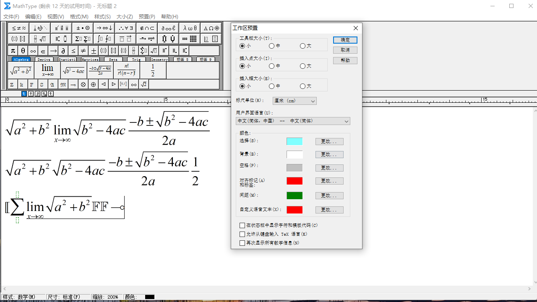Open the 预置(P) menu
This screenshot has width=537, height=302.
coord(147,17)
